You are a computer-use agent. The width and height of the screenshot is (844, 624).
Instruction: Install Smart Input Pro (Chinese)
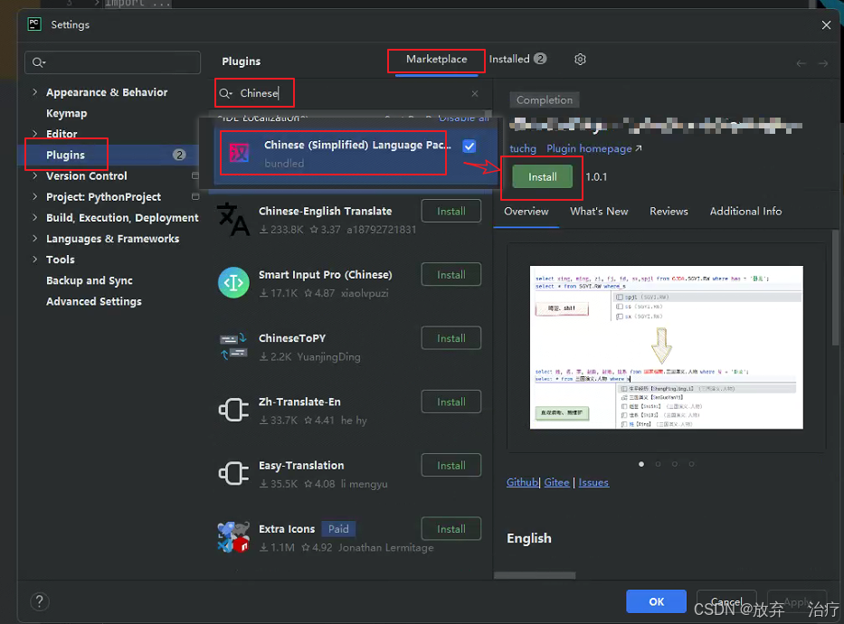pyautogui.click(x=451, y=274)
